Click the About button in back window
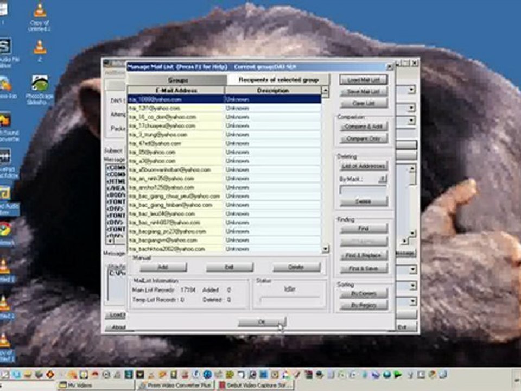Screen dimensions: 521x391 coord(117,327)
